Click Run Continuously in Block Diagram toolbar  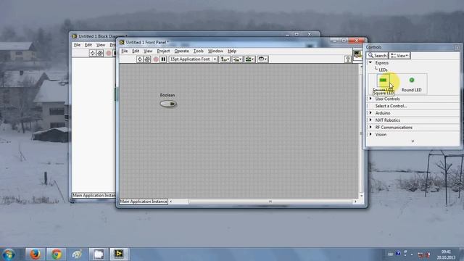pyautogui.click(x=100, y=53)
